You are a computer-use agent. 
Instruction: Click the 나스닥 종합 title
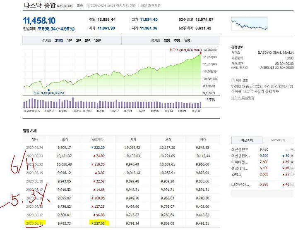[39, 5]
